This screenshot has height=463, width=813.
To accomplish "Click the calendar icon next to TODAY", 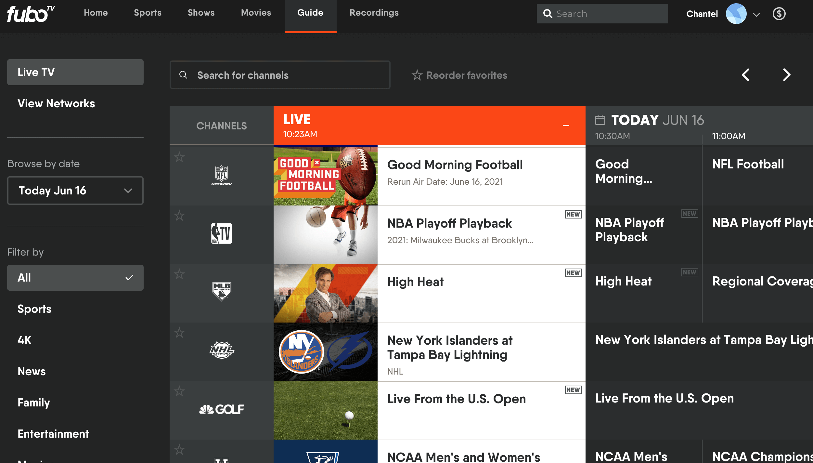I will tap(600, 120).
